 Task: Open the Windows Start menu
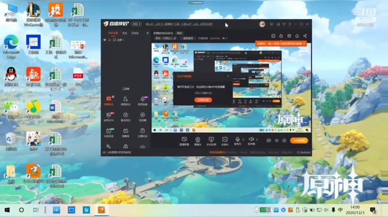(7, 210)
